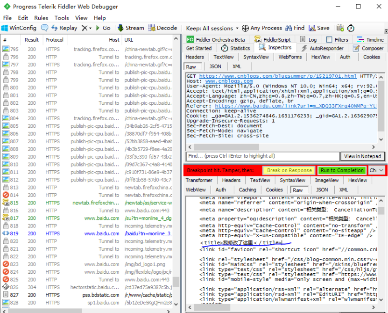Screen dimensions: 388x313
Task: Toggle the Decode option
Action: pos(163,28)
